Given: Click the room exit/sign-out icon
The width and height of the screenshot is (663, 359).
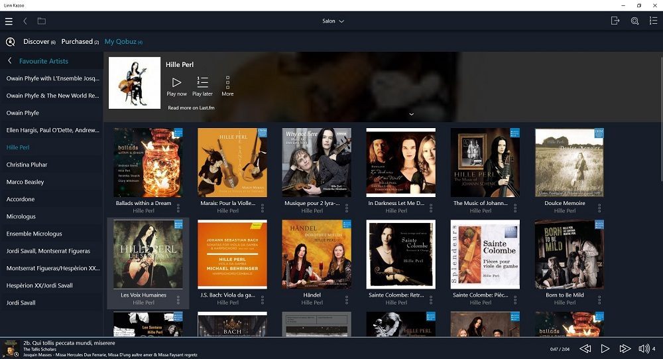Looking at the screenshot, I should coord(615,21).
